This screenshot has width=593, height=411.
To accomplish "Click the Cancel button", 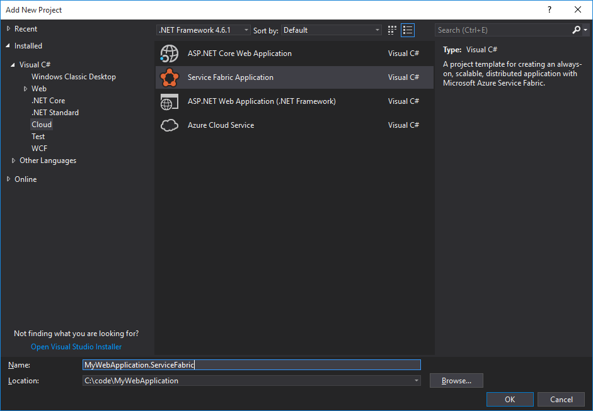I will pyautogui.click(x=561, y=399).
